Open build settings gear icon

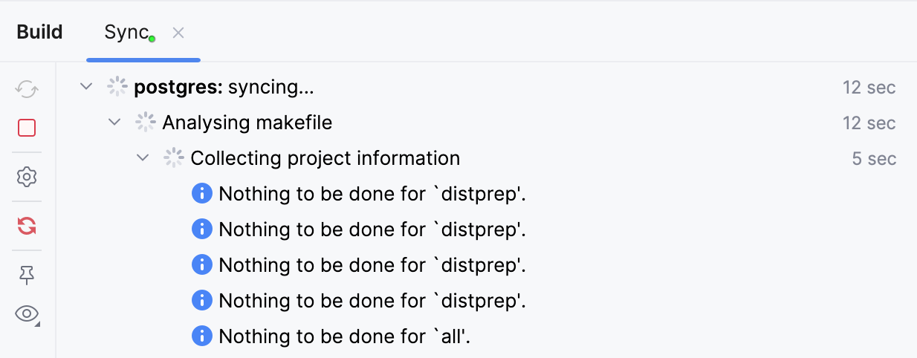click(x=27, y=177)
